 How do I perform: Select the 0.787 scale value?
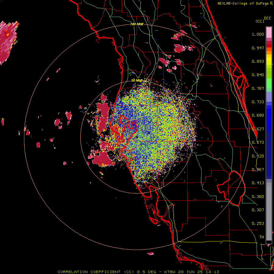point(258,88)
